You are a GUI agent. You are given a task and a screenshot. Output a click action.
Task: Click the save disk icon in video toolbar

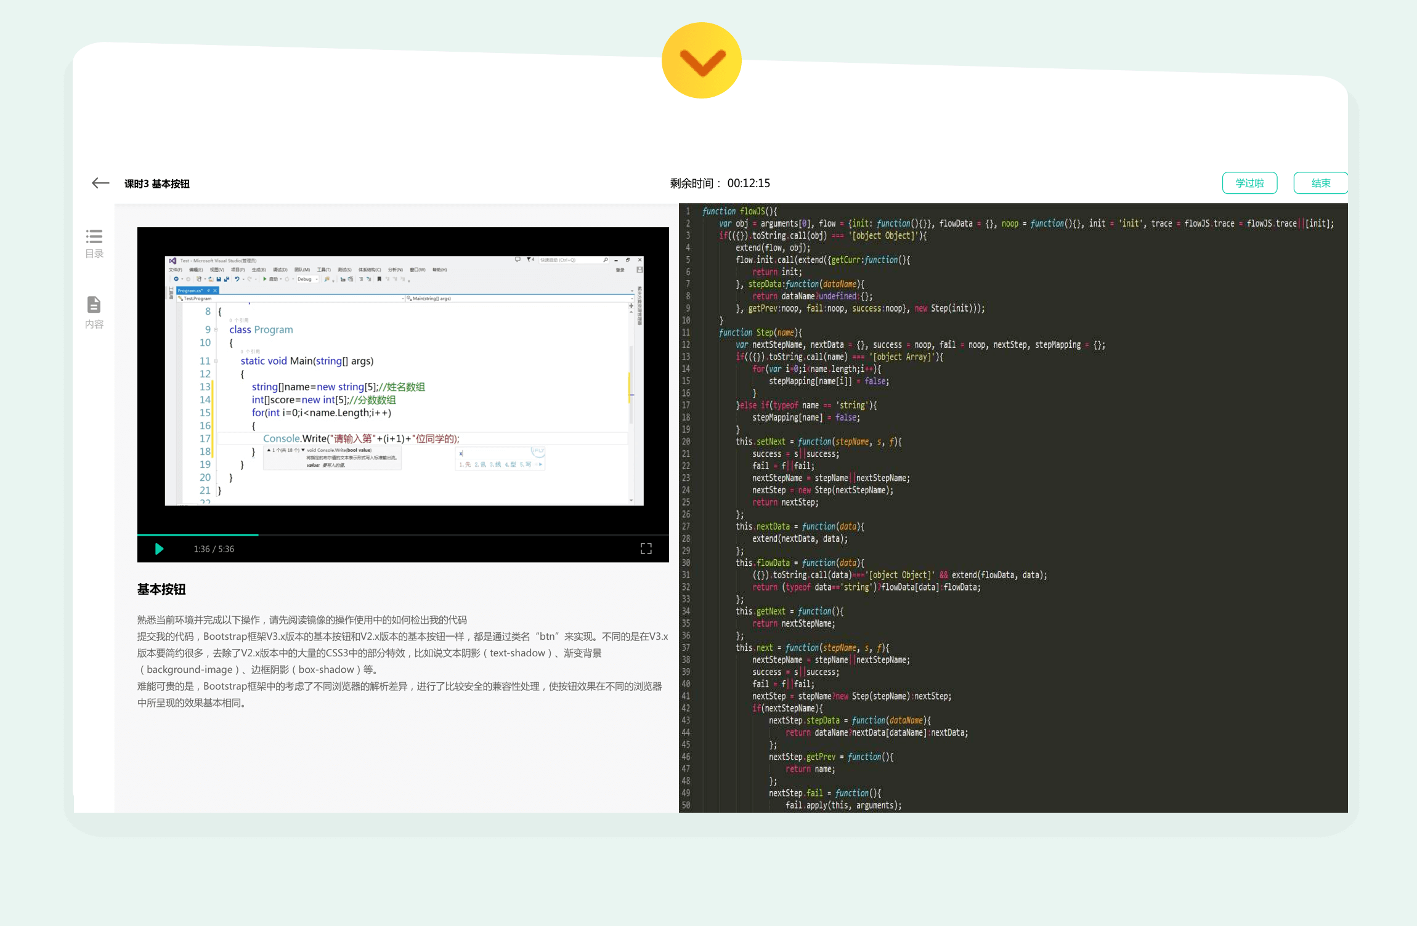(x=219, y=280)
